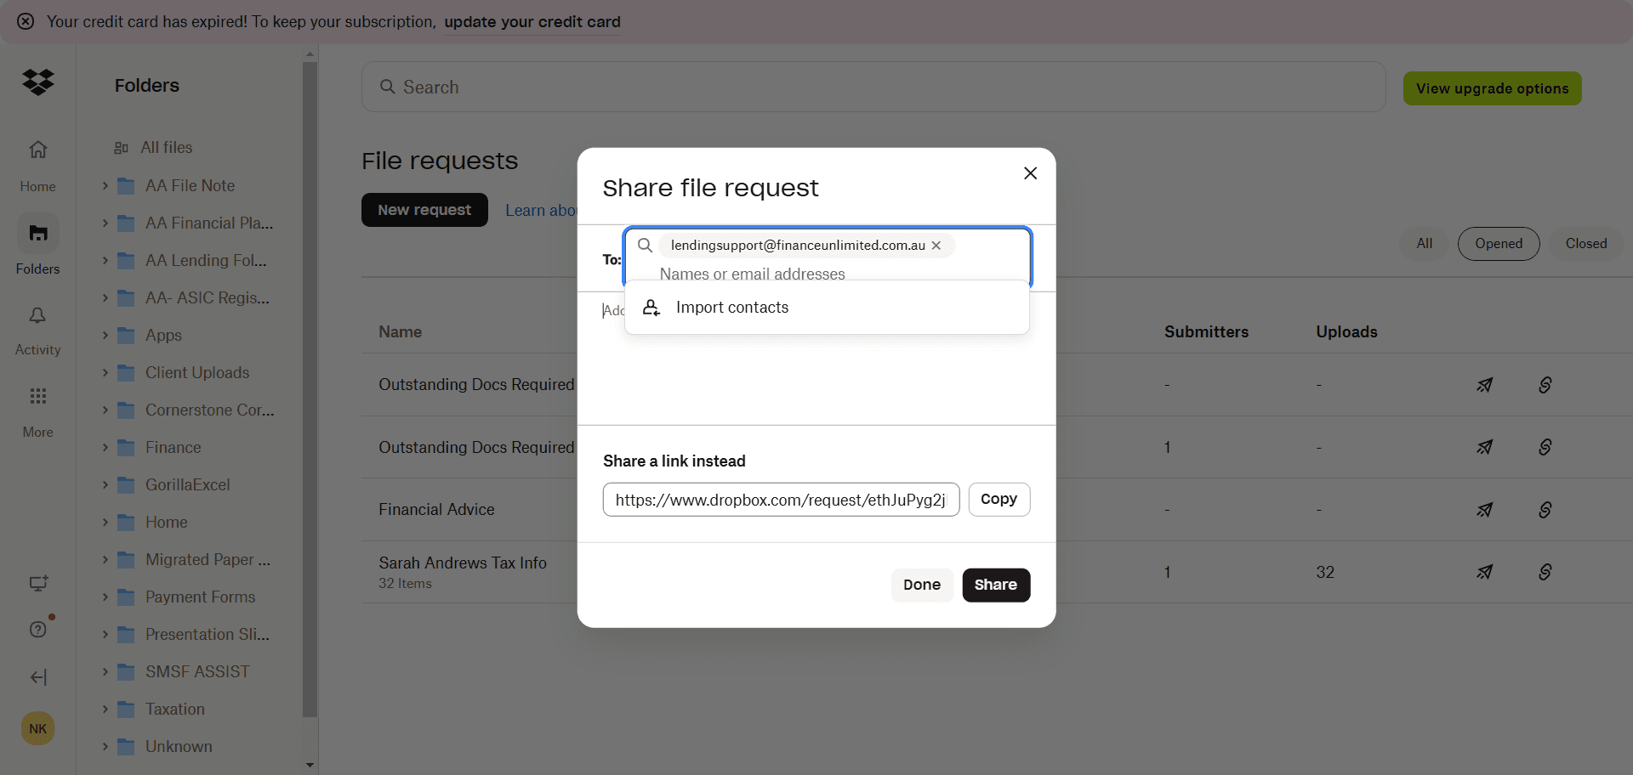Open the Migrated Paper folder
Image resolution: width=1633 pixels, height=775 pixels.
click(x=208, y=559)
